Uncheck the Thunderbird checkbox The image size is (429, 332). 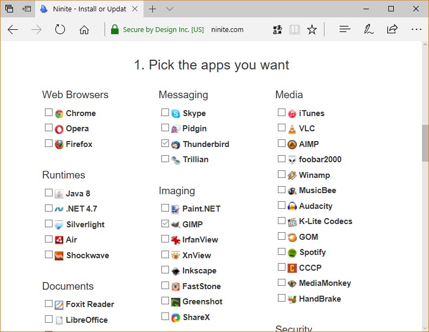(165, 144)
